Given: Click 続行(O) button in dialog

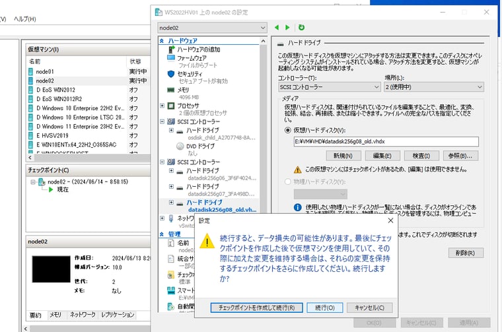Looking at the screenshot, I should [x=325, y=308].
